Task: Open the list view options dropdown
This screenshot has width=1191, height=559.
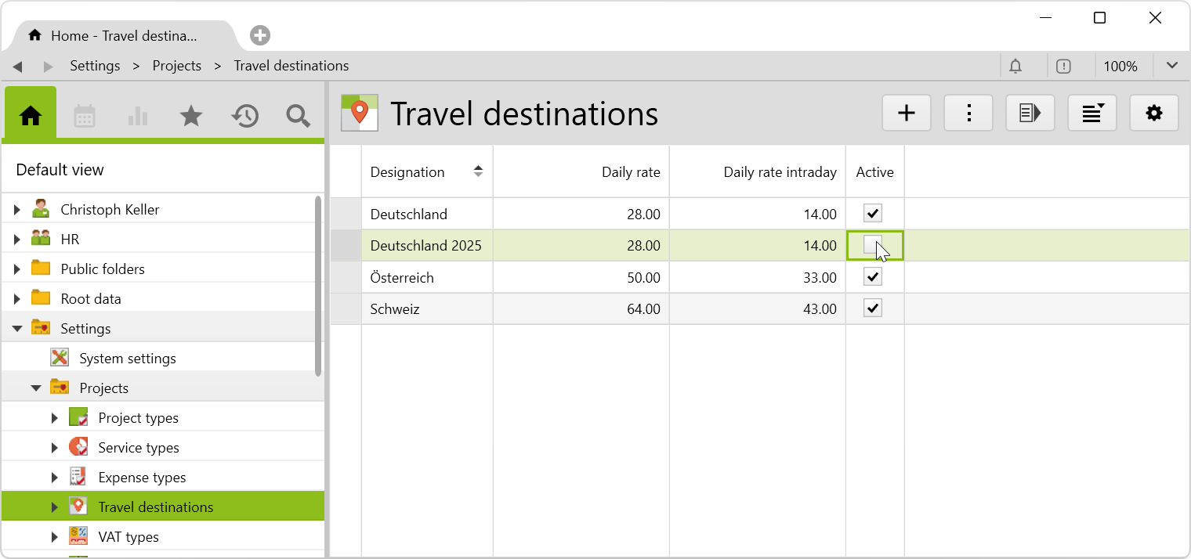Action: tap(1092, 114)
